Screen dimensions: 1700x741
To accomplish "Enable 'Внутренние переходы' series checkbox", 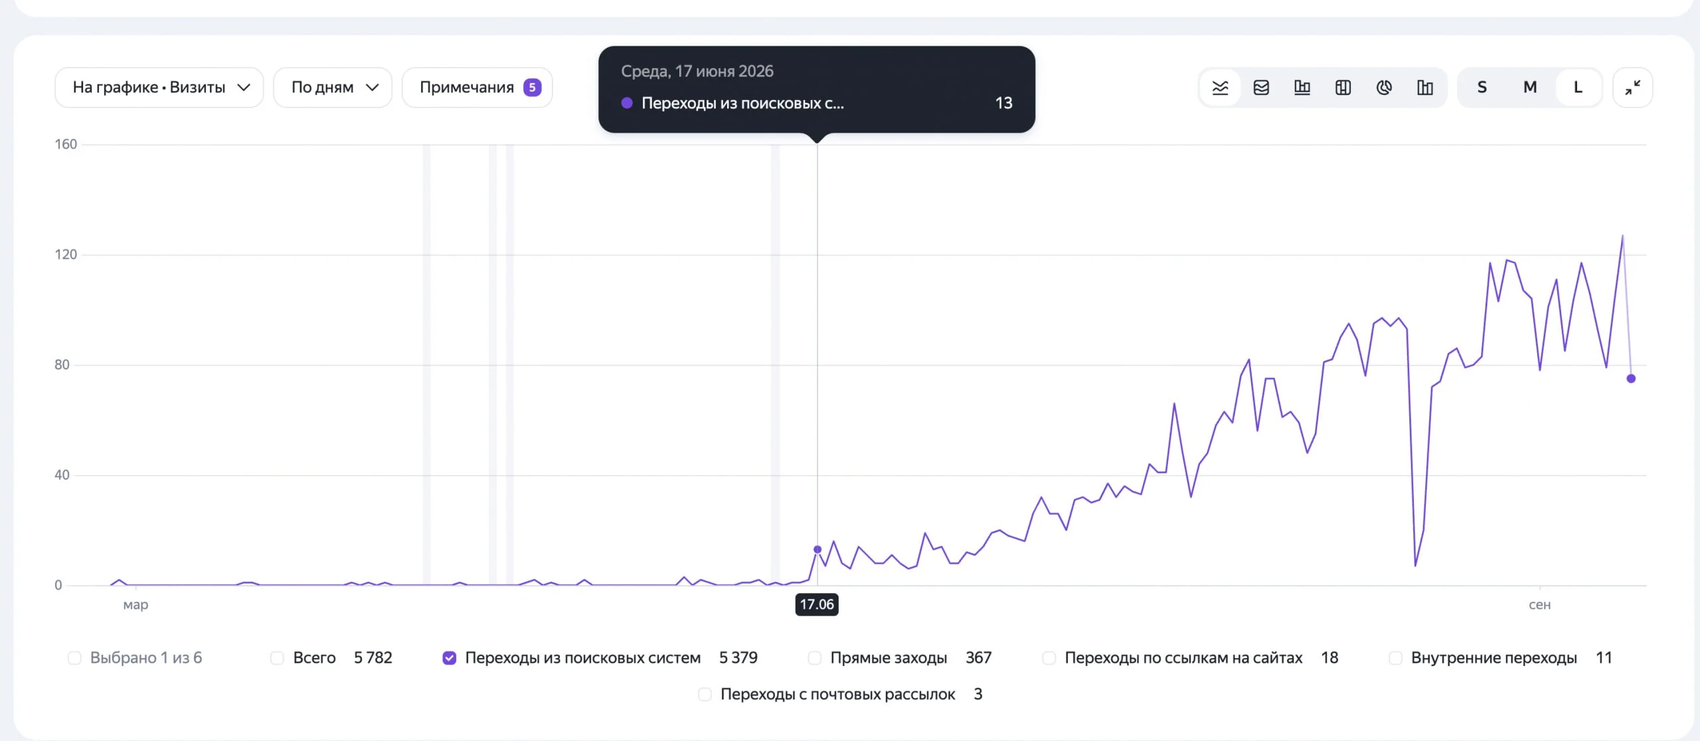I will tap(1395, 658).
